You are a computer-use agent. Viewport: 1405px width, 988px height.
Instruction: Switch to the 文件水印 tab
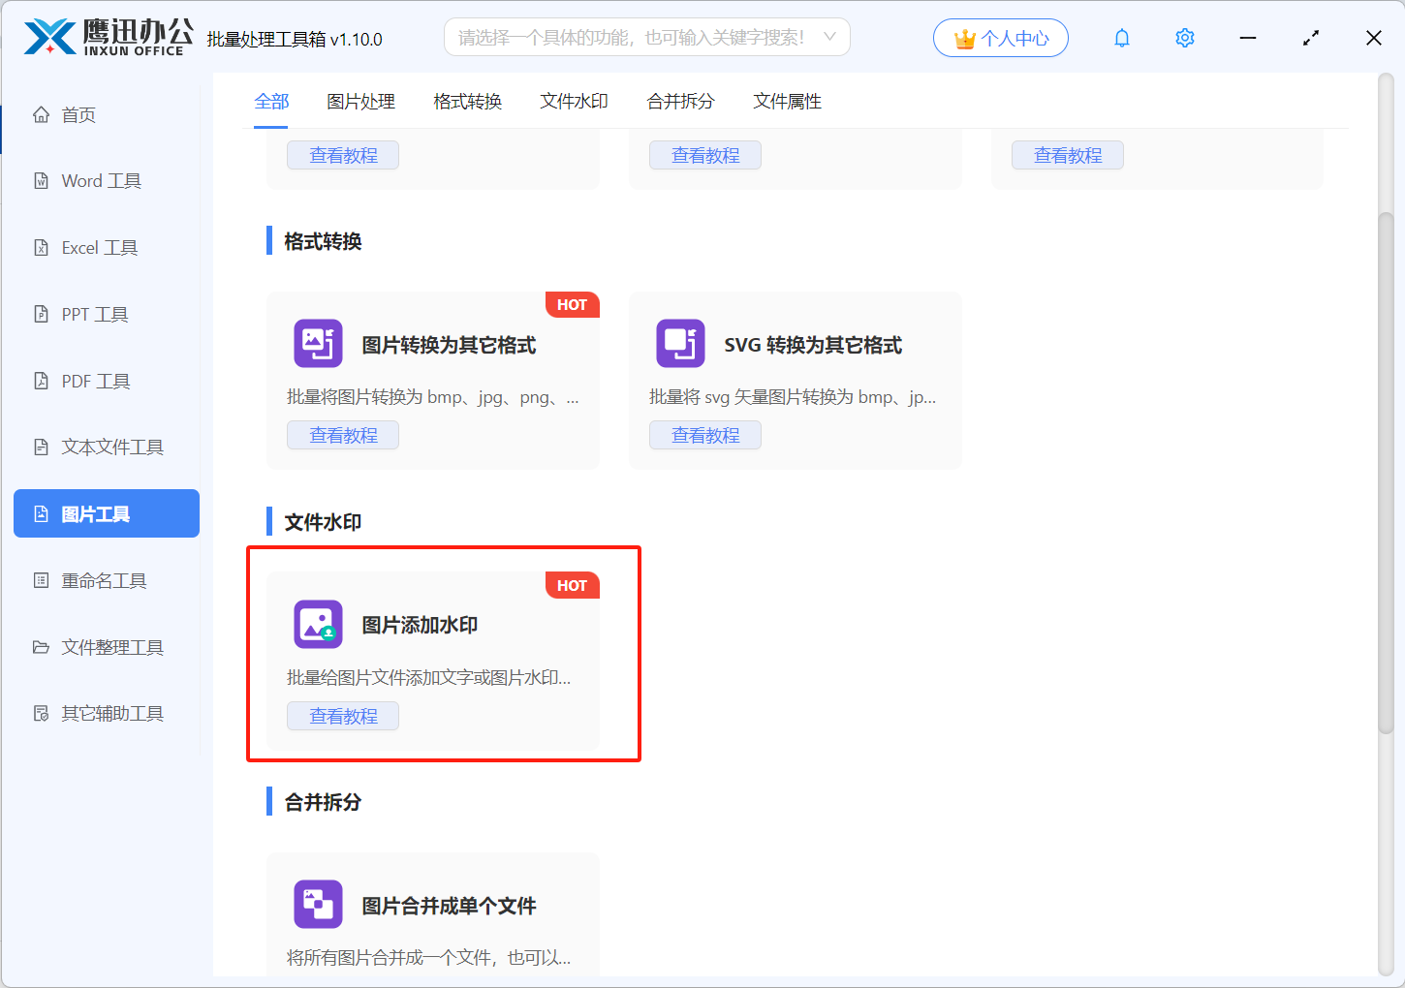[575, 102]
